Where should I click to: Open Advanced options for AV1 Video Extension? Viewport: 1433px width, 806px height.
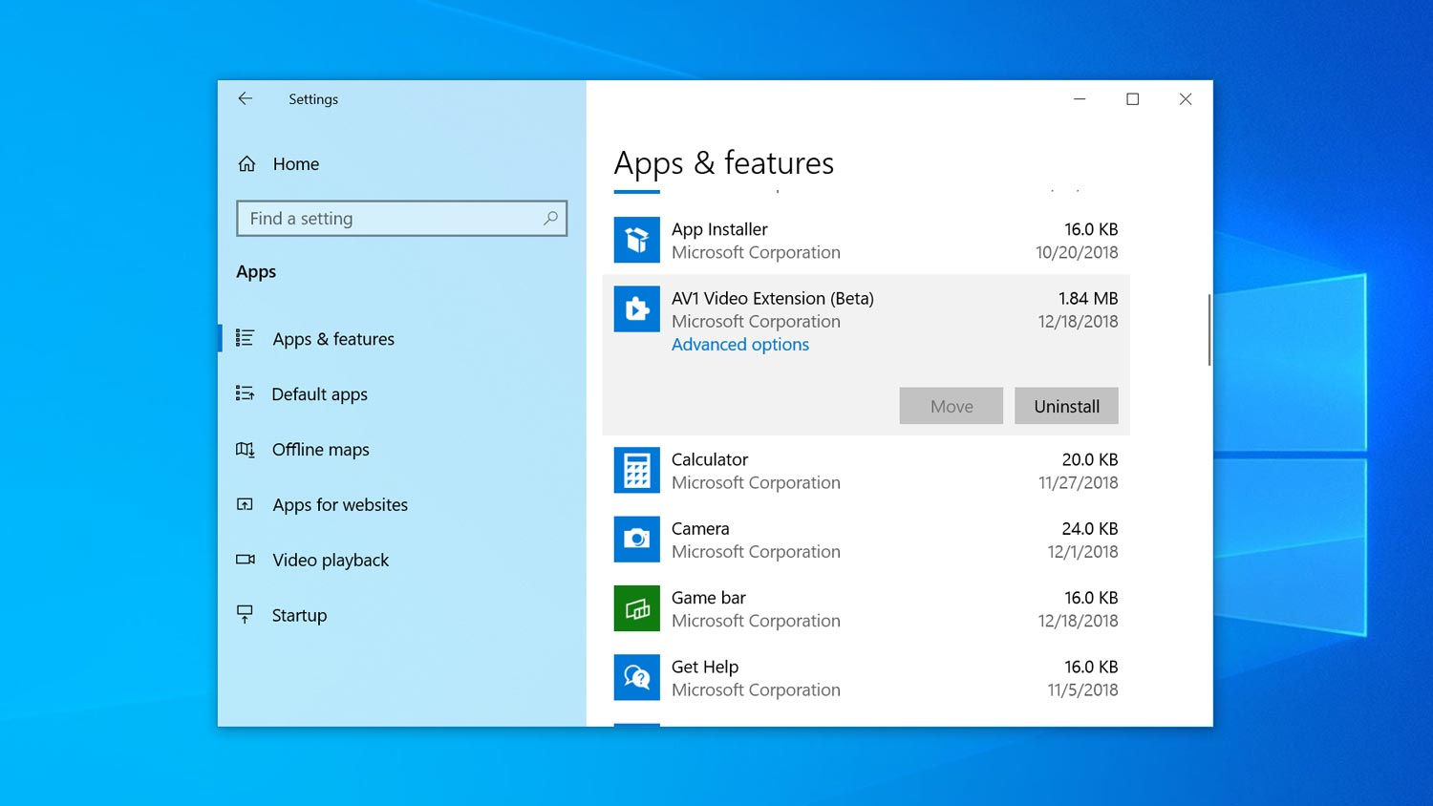740,345
